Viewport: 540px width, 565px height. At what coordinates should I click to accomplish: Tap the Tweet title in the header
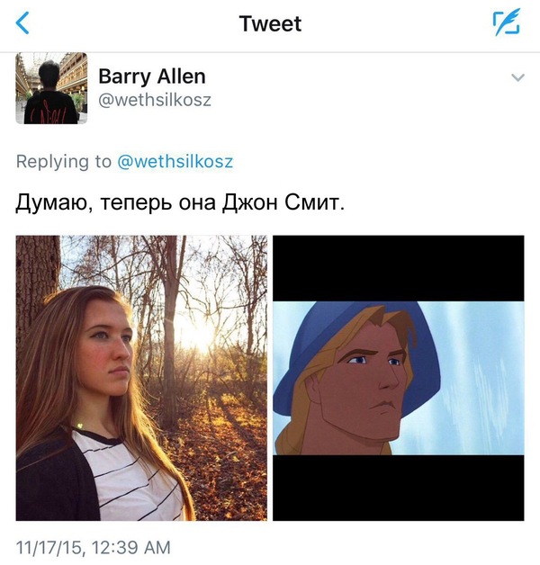(270, 23)
